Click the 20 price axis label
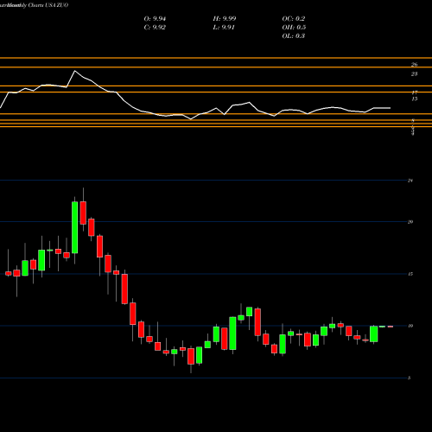432x432 pixels. (x=410, y=222)
